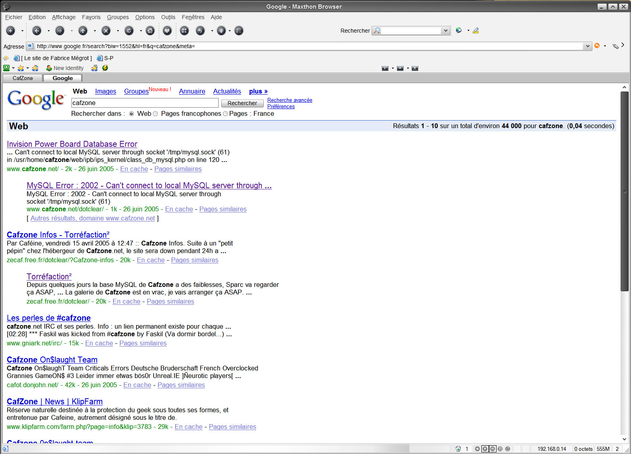Click the last round status bar icon
Screen dimensions: 631x454
pos(508,449)
